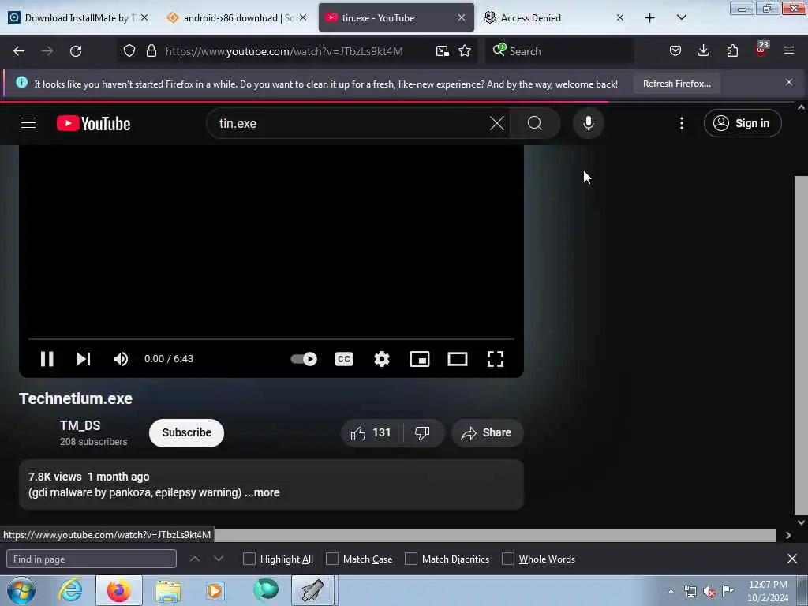Sign in to YouTube

click(742, 123)
